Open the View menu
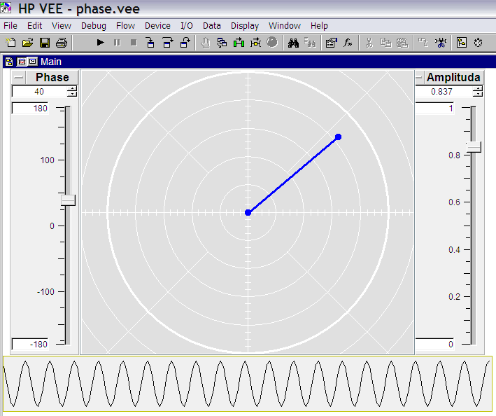496x416 pixels. (x=62, y=26)
